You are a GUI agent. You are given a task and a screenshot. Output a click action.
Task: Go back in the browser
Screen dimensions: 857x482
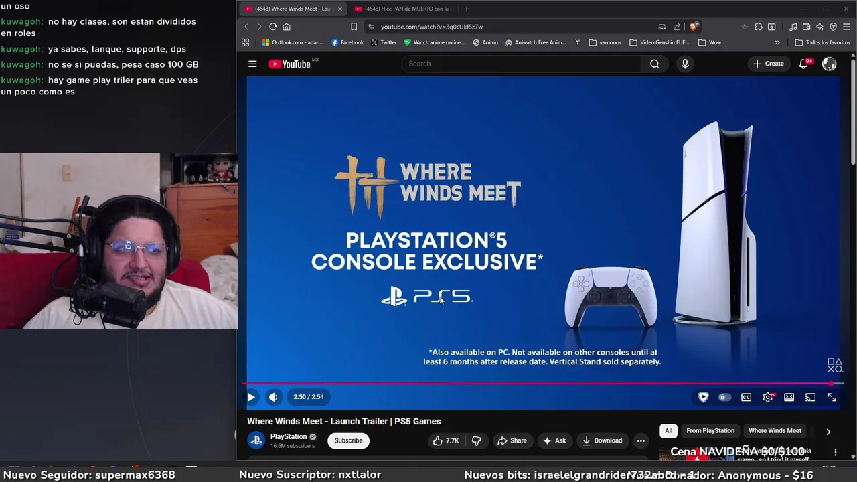[x=246, y=27]
